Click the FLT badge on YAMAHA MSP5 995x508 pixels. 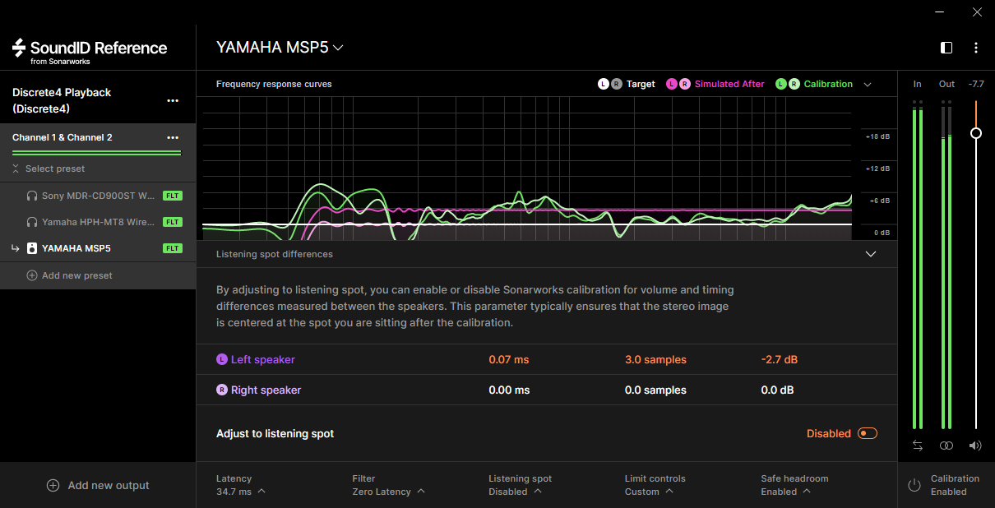[x=173, y=248]
